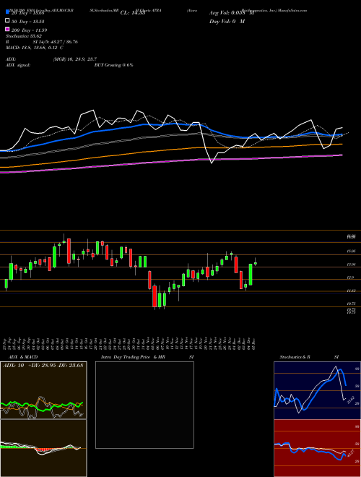The image size is (361, 477).
Task: Click the '(MGR) 10, 28.9, 23.7' ADX values
Action: click(75, 59)
